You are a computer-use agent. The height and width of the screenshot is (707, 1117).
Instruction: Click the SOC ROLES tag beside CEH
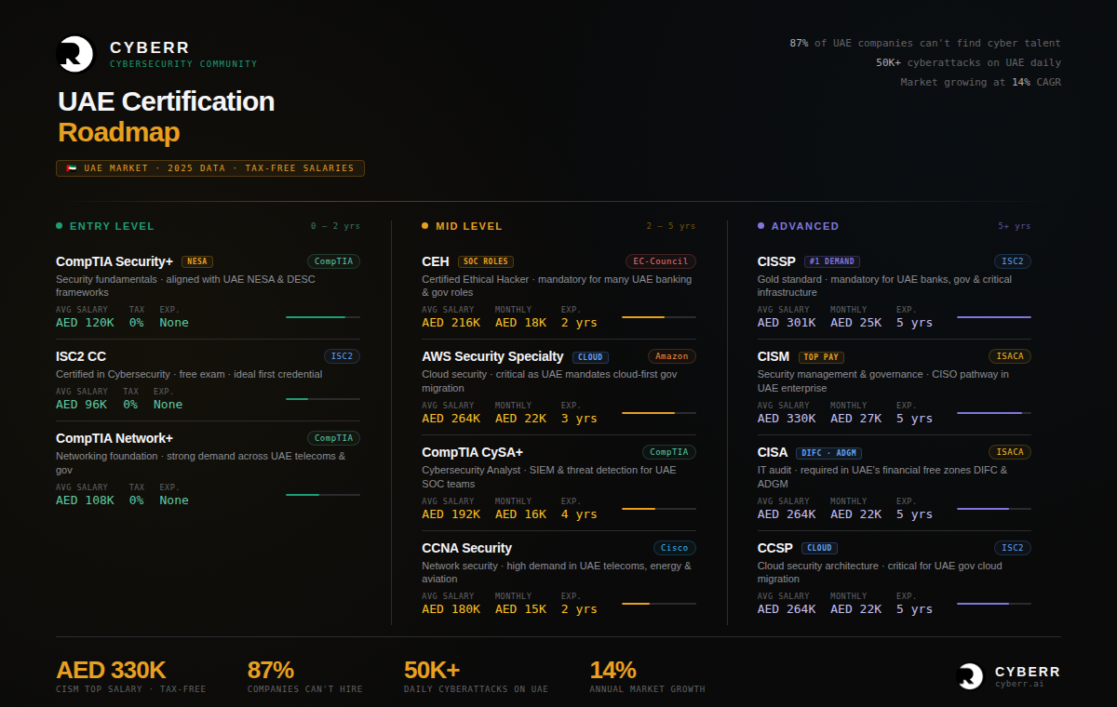coord(486,261)
